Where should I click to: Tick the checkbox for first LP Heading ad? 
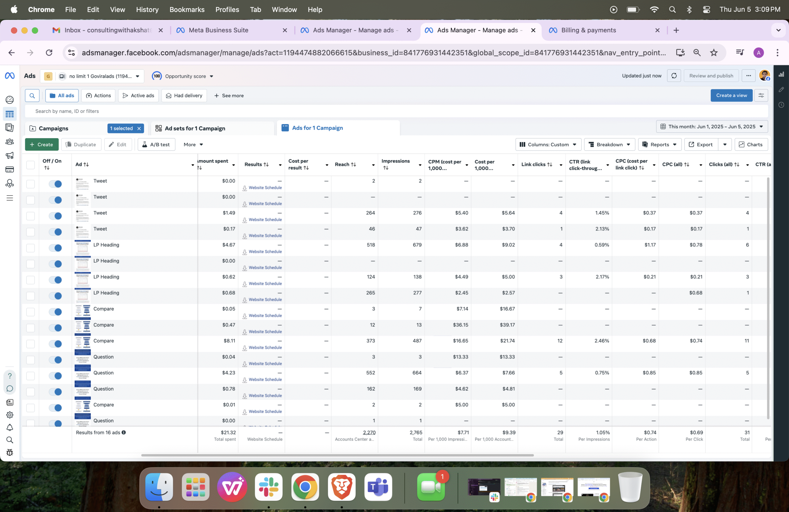[x=31, y=248]
